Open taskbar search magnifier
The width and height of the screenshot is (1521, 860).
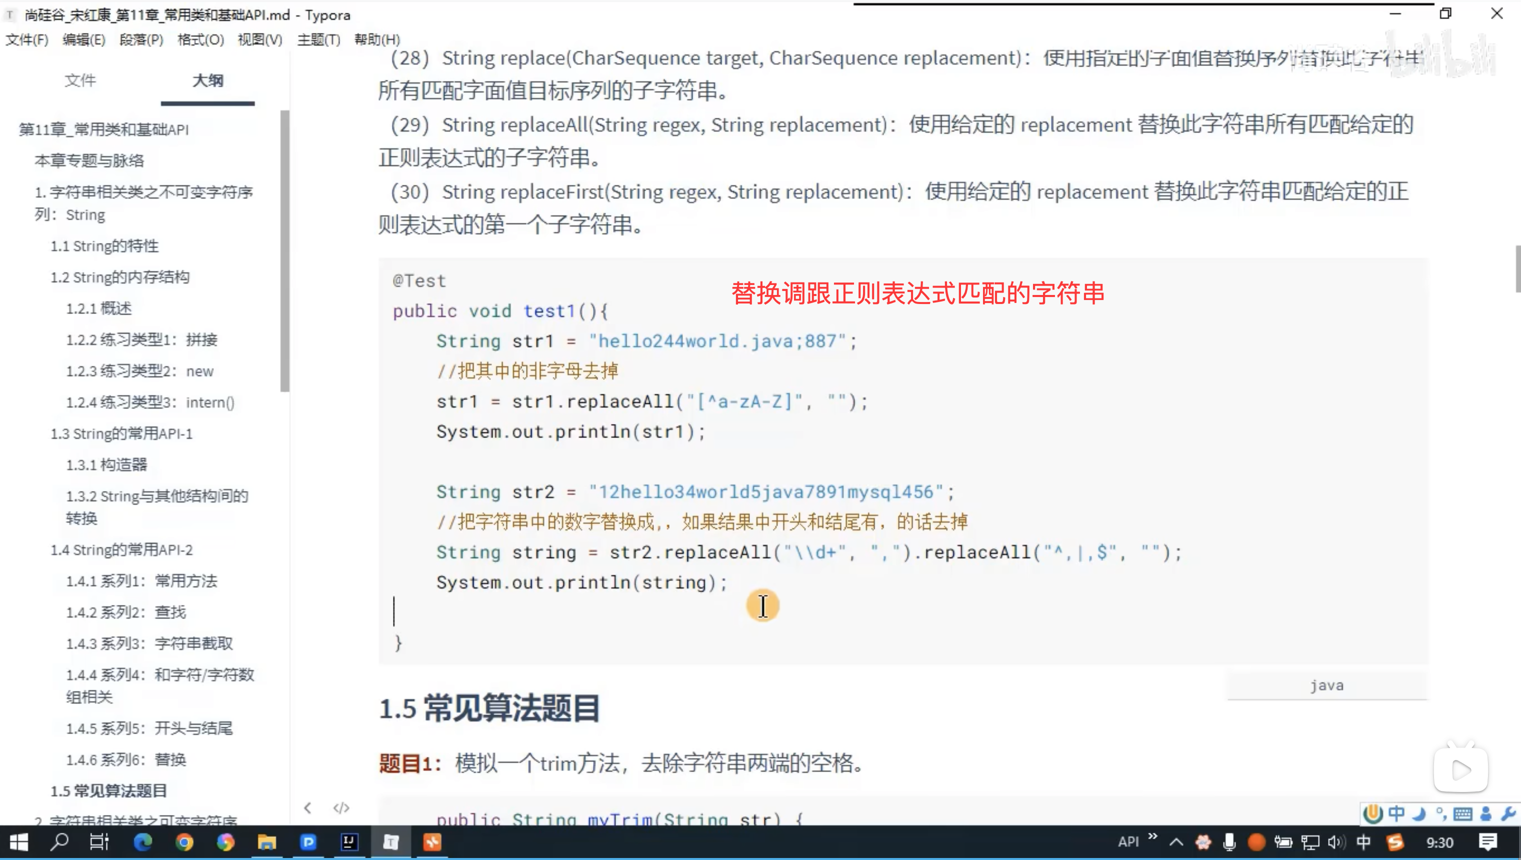click(x=59, y=841)
